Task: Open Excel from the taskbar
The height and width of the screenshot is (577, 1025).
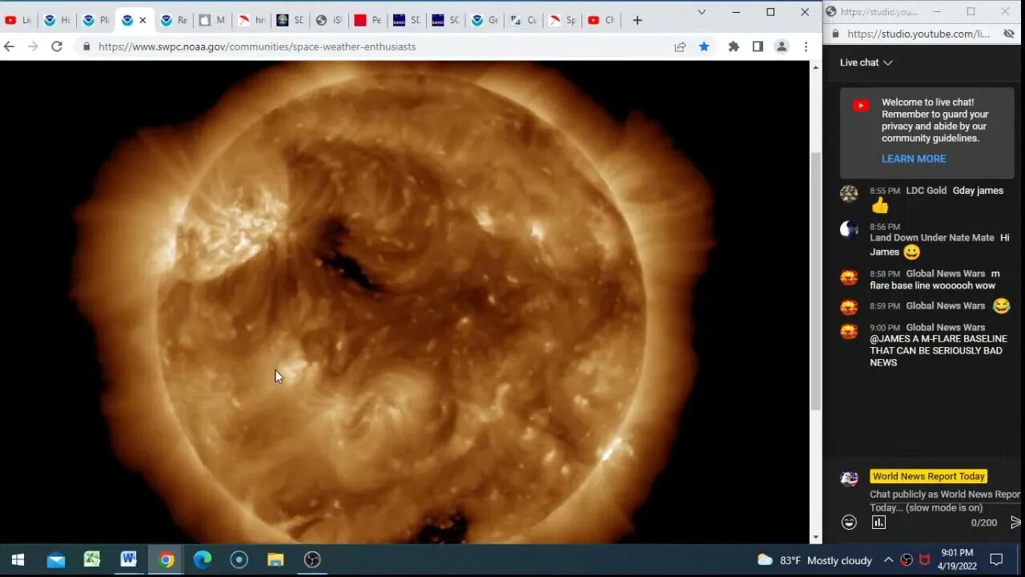Action: coord(92,559)
